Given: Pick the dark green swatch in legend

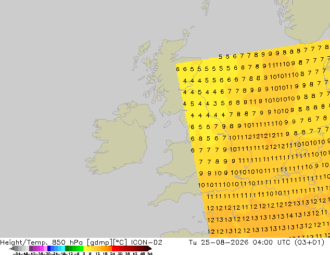Looking at the screenshot, I should pos(67,249).
